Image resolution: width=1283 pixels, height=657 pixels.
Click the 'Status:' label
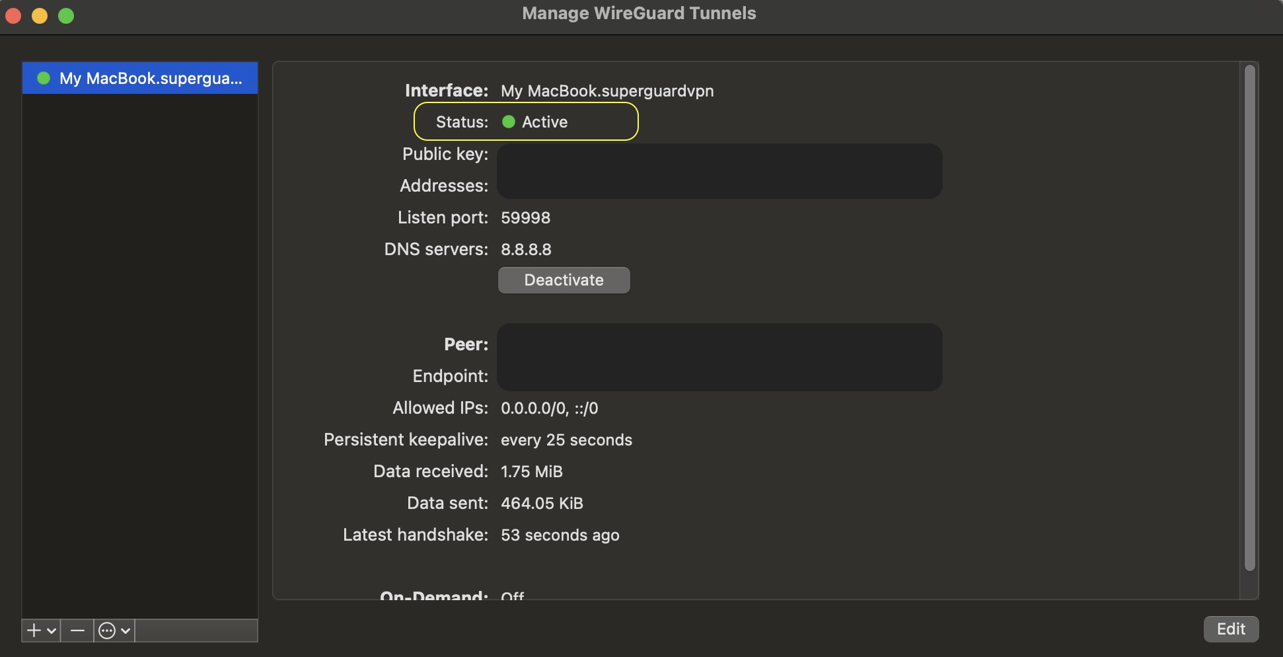pyautogui.click(x=462, y=122)
